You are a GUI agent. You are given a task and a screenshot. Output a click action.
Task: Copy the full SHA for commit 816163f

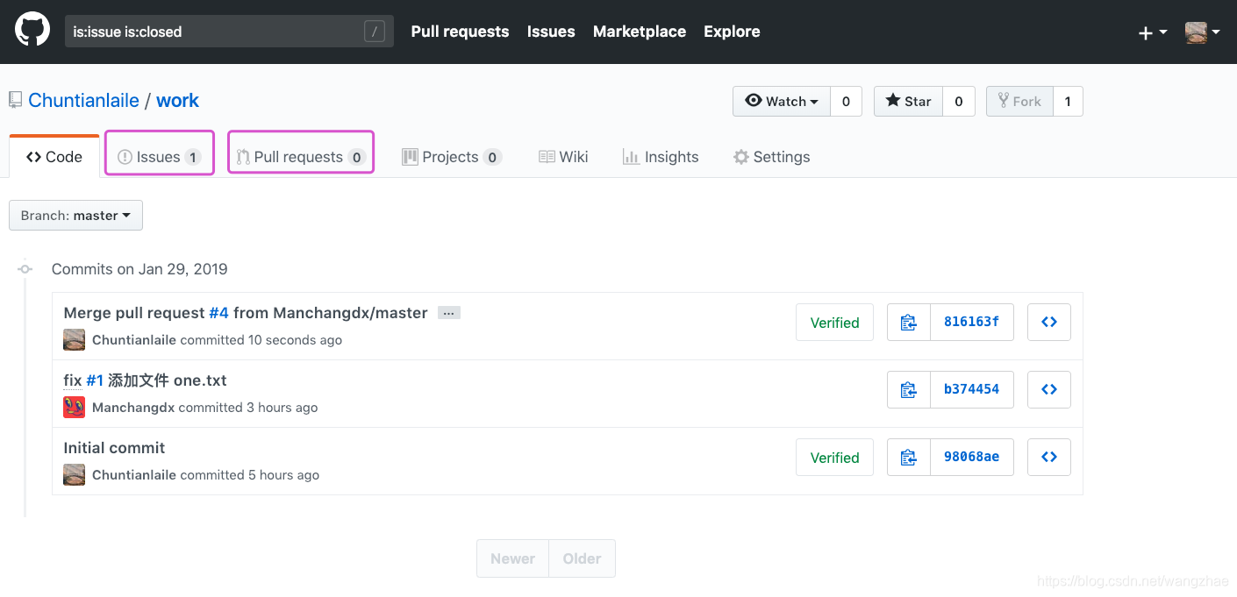tap(909, 322)
